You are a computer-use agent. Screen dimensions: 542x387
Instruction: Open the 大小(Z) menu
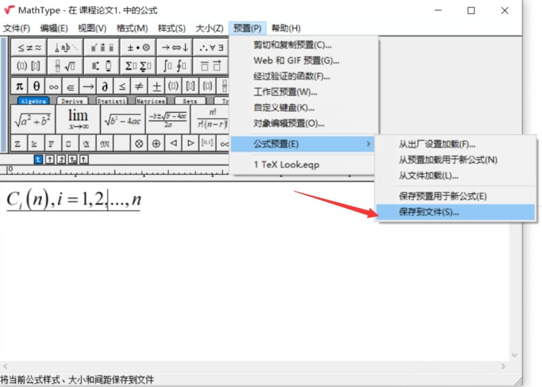[209, 28]
